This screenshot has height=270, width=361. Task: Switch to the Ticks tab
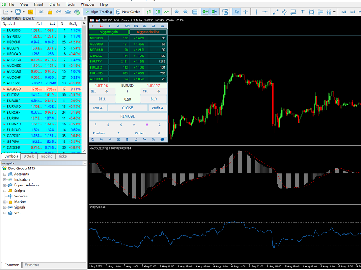[62, 156]
